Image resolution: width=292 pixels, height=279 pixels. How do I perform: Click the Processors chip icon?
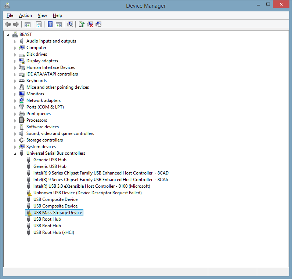pos(22,120)
